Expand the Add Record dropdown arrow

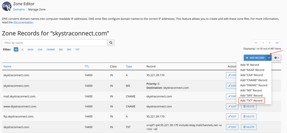pos(269,58)
